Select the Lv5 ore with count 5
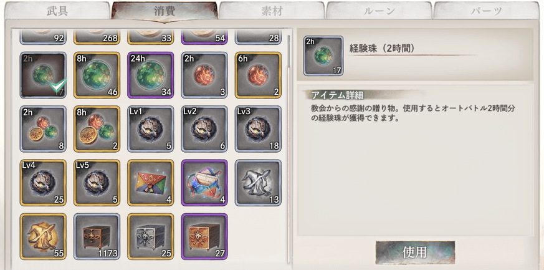The width and height of the screenshot is (544, 270). pos(97,183)
